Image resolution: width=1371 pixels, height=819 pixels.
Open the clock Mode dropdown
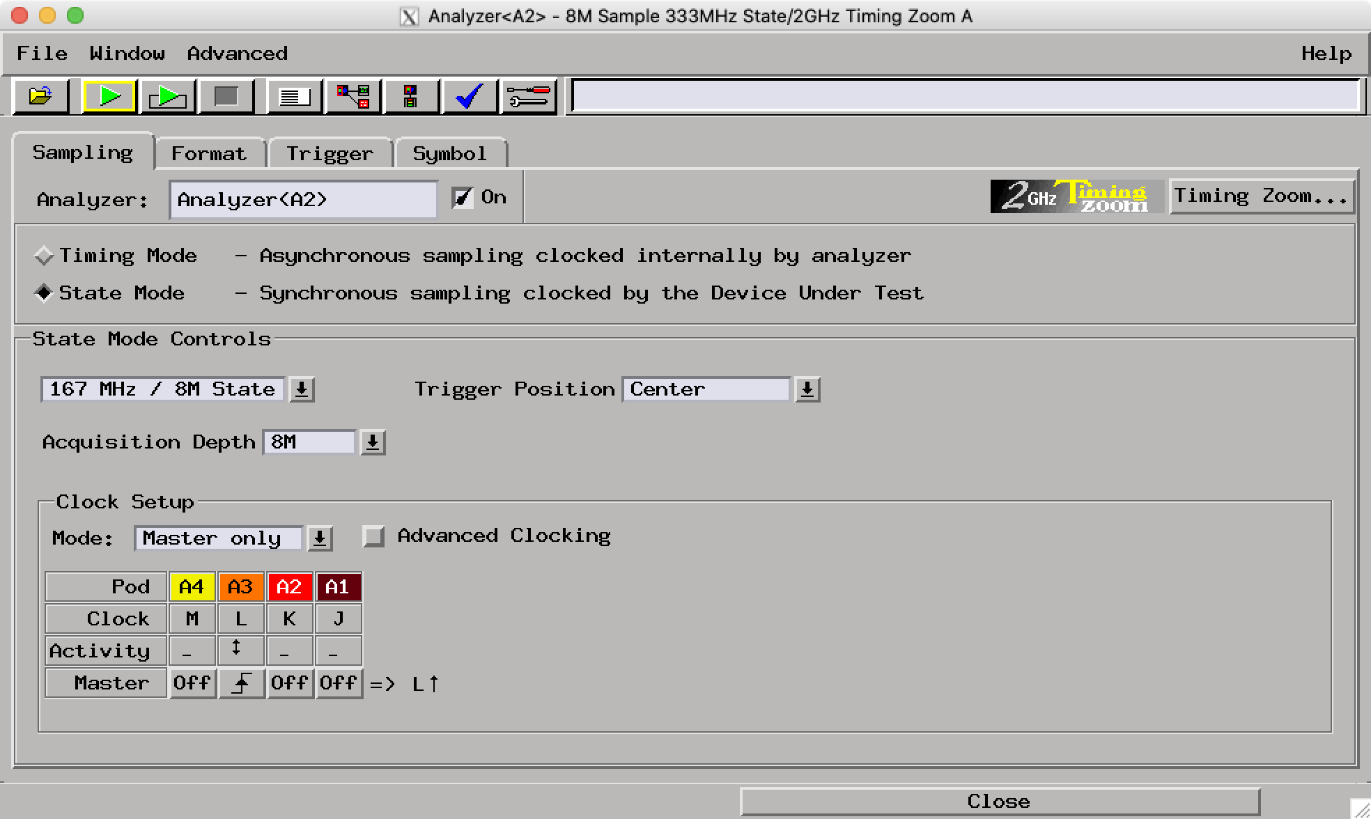pyautogui.click(x=319, y=538)
